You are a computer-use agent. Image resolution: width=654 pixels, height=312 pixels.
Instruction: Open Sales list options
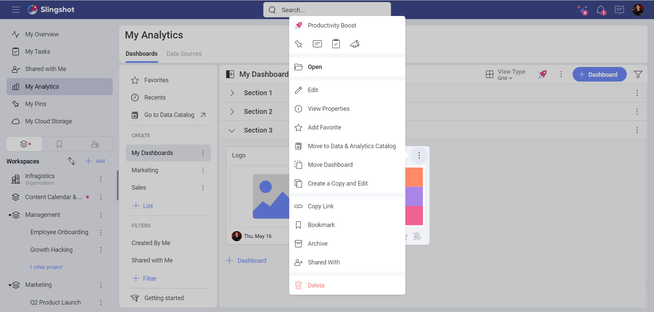[x=203, y=188]
